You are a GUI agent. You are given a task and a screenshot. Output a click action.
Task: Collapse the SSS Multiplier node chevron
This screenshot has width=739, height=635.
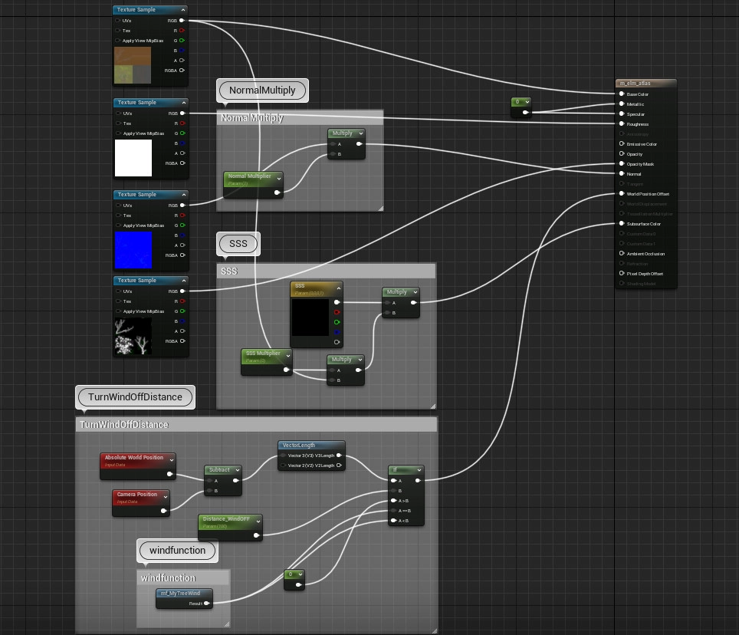point(288,356)
